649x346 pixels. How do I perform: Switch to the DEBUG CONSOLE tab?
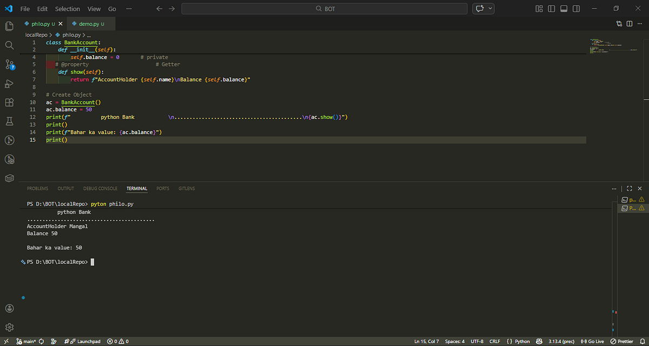pyautogui.click(x=100, y=189)
